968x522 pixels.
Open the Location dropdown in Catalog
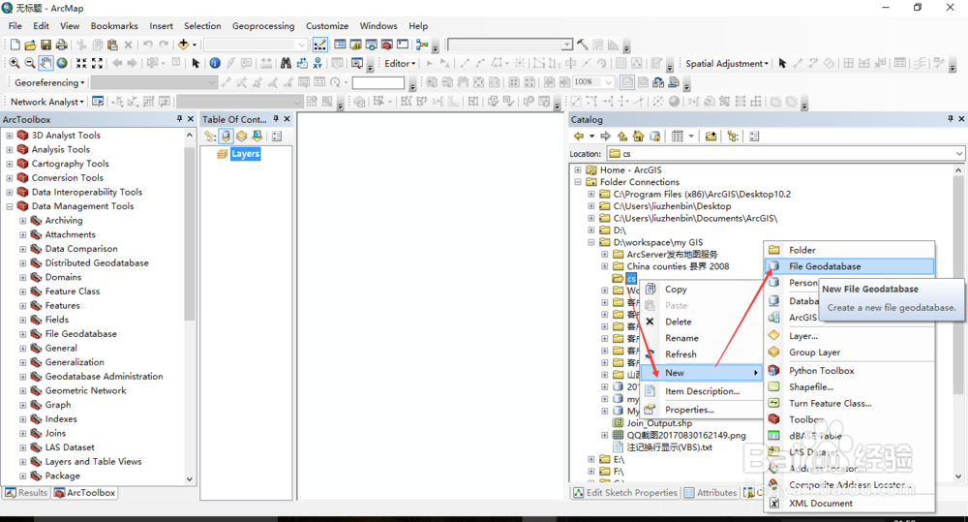click(958, 154)
